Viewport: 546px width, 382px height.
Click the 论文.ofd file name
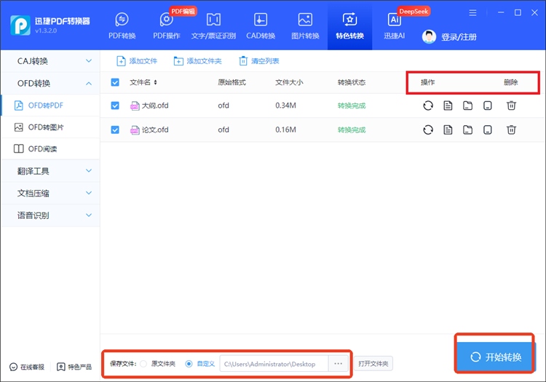[x=155, y=130]
